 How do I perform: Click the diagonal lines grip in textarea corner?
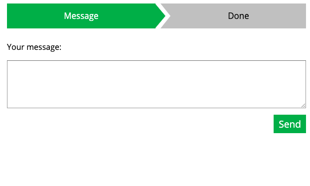304,105
